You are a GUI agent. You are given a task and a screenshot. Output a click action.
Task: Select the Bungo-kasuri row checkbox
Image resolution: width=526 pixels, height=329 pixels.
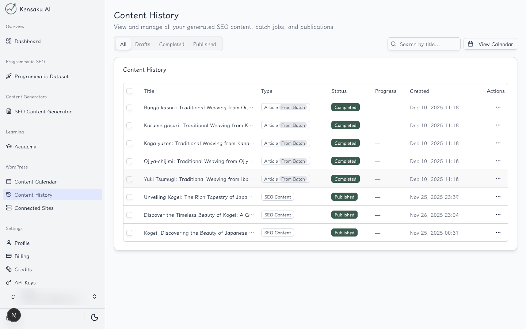(x=129, y=107)
